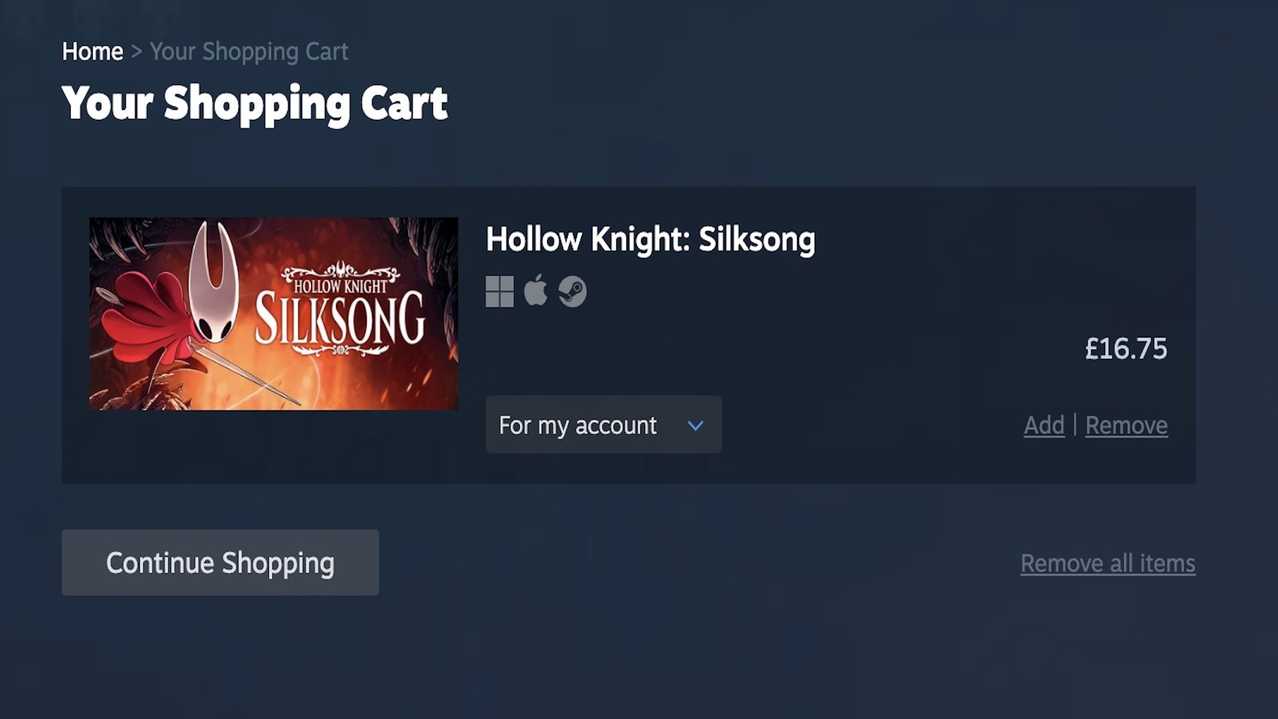The width and height of the screenshot is (1278, 719).
Task: Open the Silksong game capsule thumbnail
Action: [x=274, y=314]
